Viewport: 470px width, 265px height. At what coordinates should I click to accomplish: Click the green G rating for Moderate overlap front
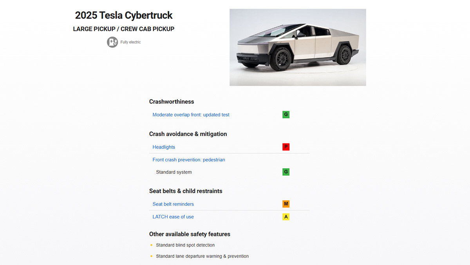(x=286, y=114)
